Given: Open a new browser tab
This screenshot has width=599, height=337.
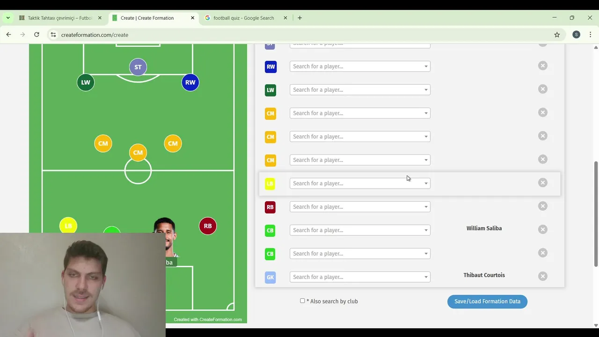Looking at the screenshot, I should [x=299, y=18].
